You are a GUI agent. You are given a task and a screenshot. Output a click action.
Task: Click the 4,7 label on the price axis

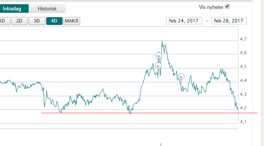tap(243, 39)
